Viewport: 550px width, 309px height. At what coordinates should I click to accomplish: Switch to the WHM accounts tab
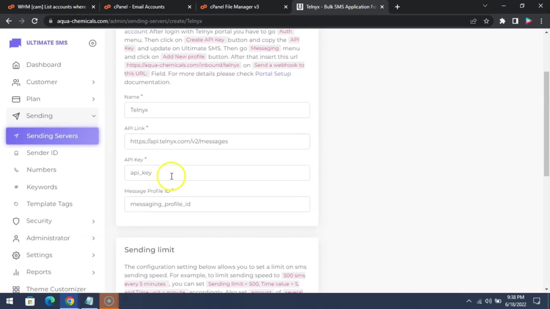(x=49, y=7)
